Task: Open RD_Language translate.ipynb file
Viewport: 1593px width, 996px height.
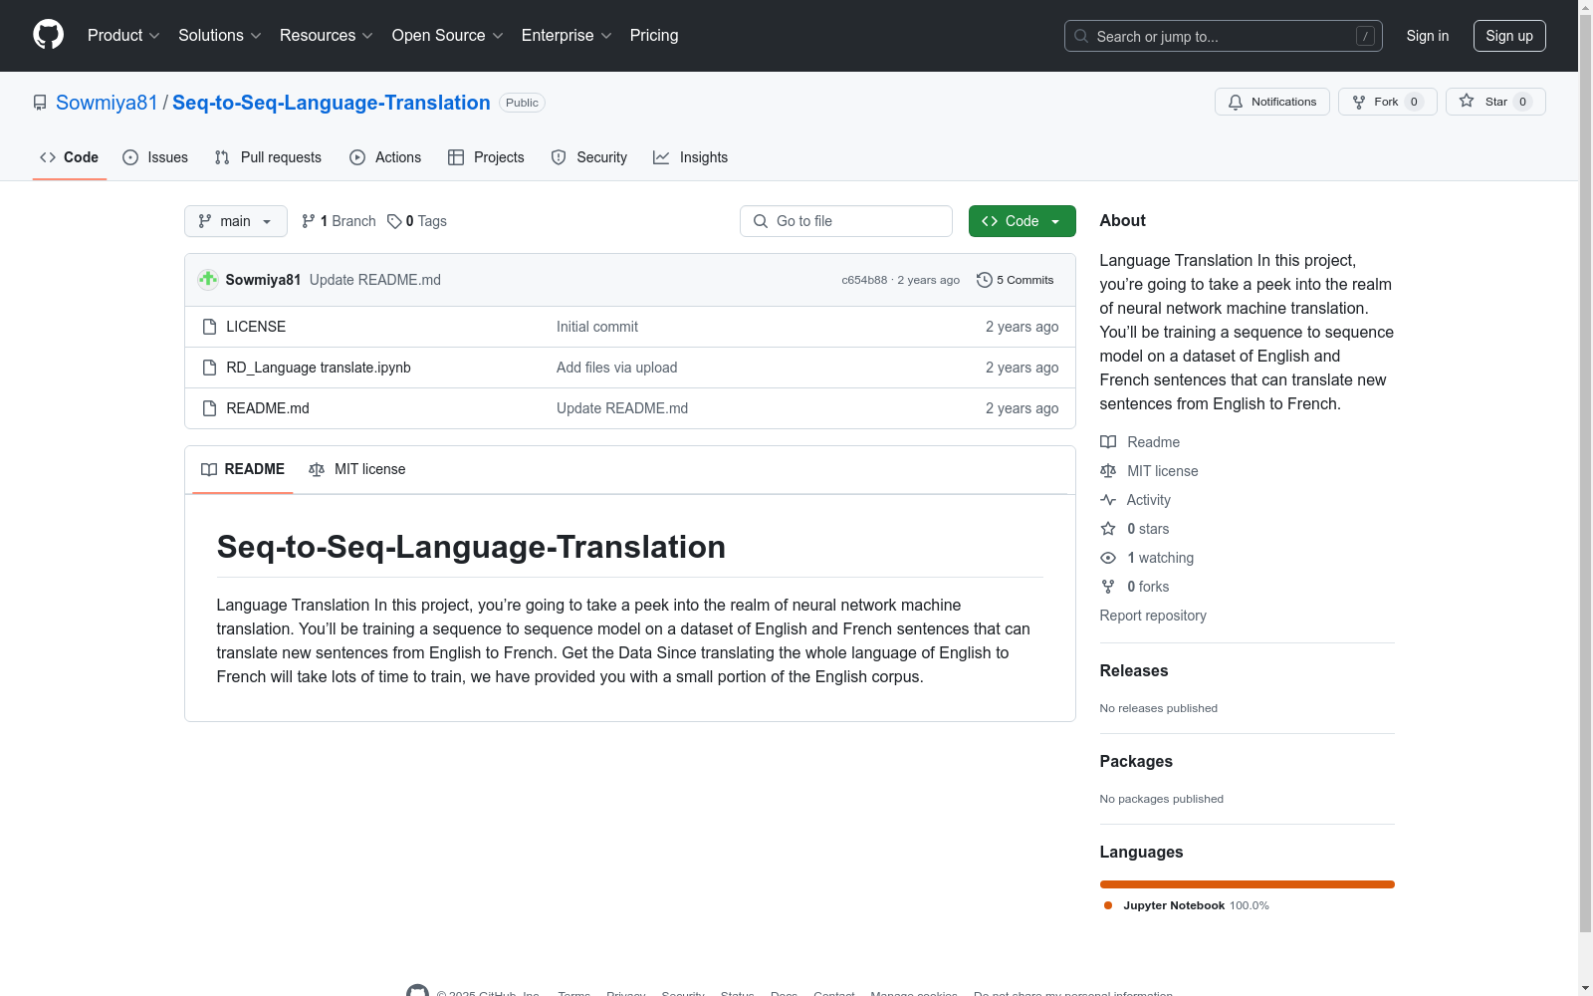Action: [x=319, y=368]
